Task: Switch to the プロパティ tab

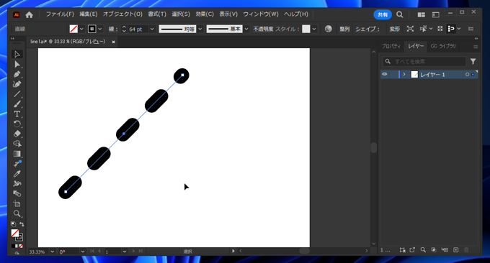Action: click(x=391, y=46)
